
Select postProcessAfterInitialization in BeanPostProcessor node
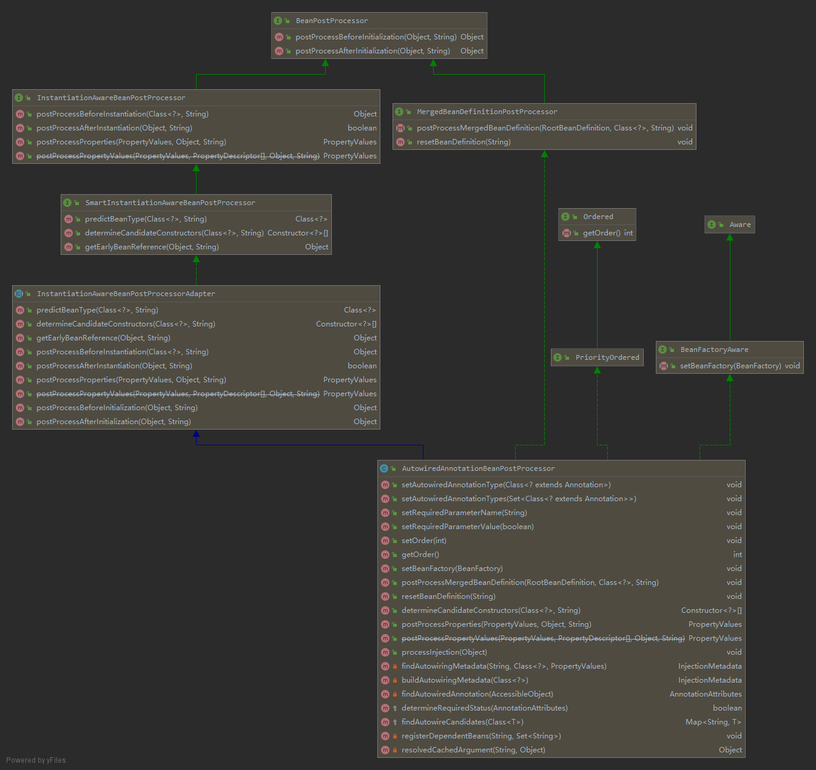(x=373, y=51)
